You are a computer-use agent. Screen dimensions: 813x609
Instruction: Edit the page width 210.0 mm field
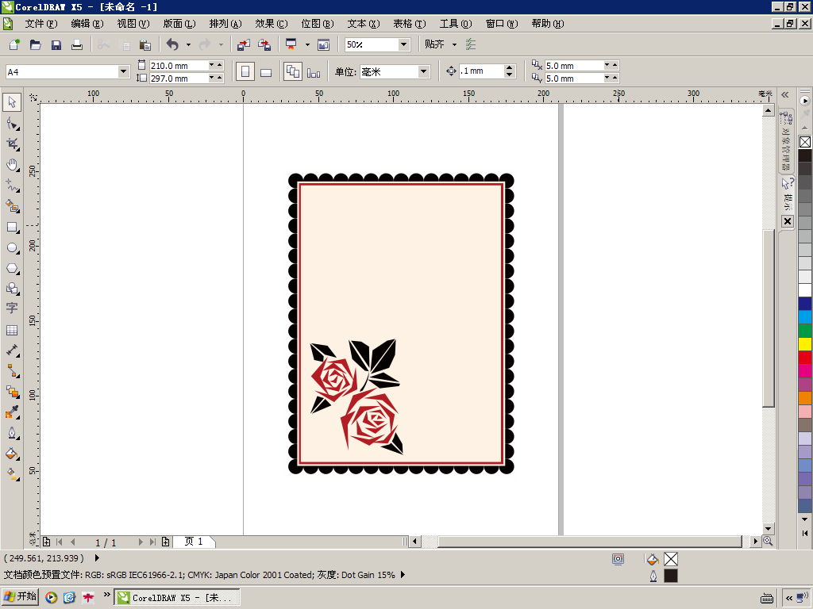click(178, 66)
